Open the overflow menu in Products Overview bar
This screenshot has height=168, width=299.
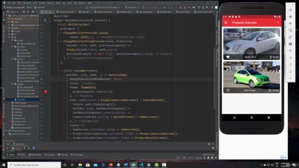[x=278, y=23]
